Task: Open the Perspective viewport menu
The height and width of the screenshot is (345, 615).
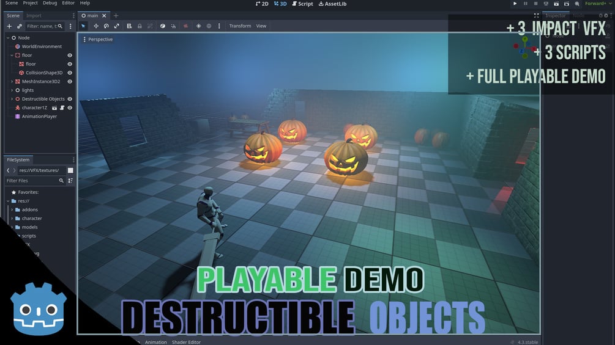Action: (98, 39)
